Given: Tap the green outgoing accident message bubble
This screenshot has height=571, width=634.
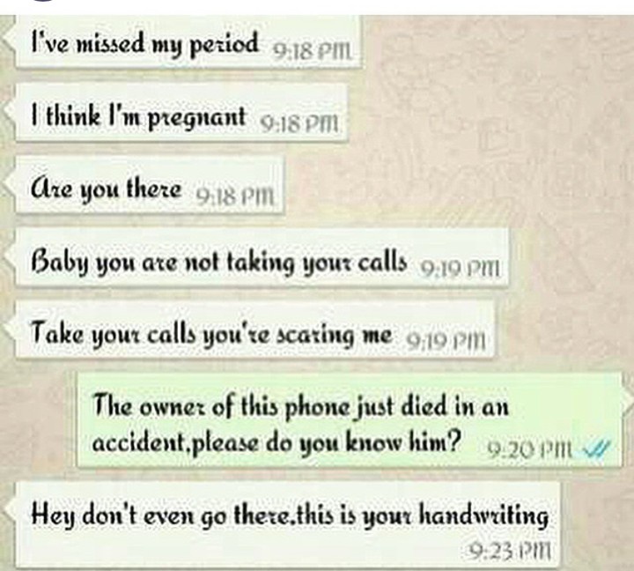Looking at the screenshot, I should [x=350, y=421].
